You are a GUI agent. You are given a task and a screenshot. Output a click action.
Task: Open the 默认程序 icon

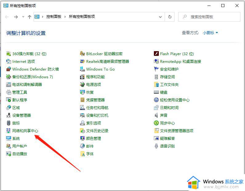pyautogui.click(x=8, y=100)
